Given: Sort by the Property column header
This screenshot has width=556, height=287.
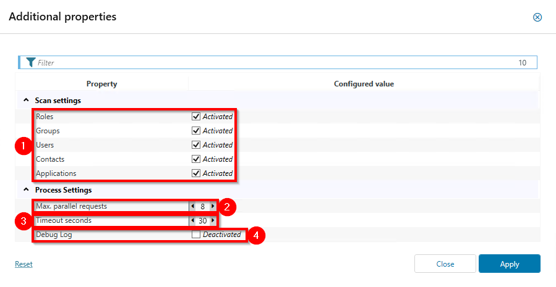Looking at the screenshot, I should (x=101, y=84).
